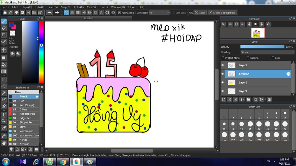This screenshot has height=166, width=296.
Task: Enable the Soft Edge checkbox
Action: pyautogui.click(x=173, y=13)
